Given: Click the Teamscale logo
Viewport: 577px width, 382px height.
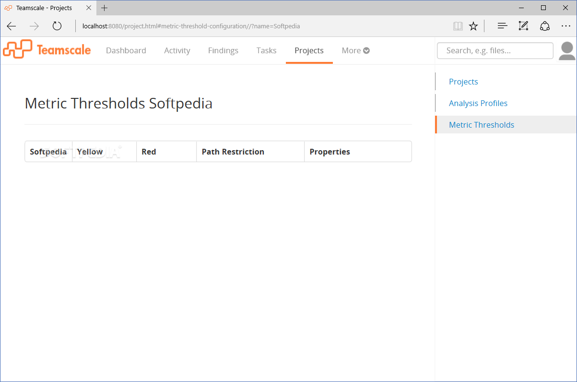Looking at the screenshot, I should coord(47,49).
